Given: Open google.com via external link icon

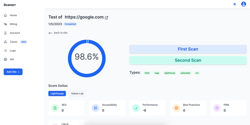Looking at the screenshot, I should [107, 18].
